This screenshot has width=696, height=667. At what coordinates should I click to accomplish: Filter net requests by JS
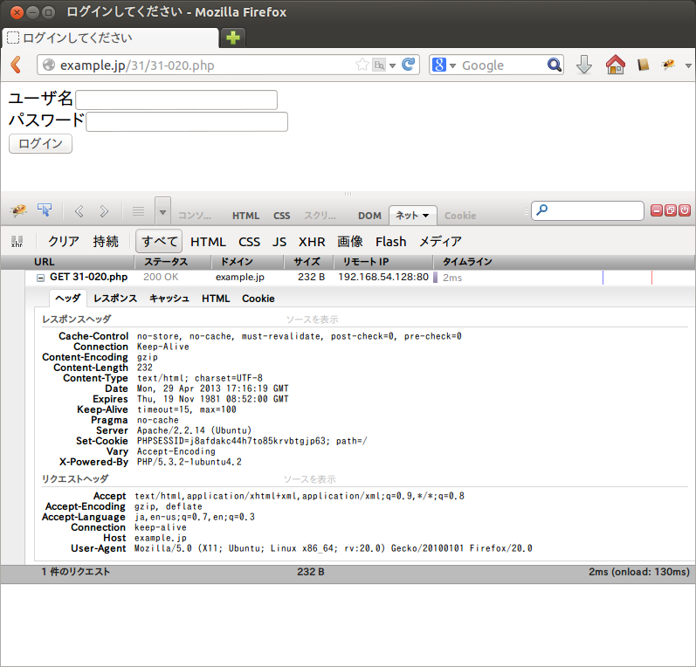279,242
